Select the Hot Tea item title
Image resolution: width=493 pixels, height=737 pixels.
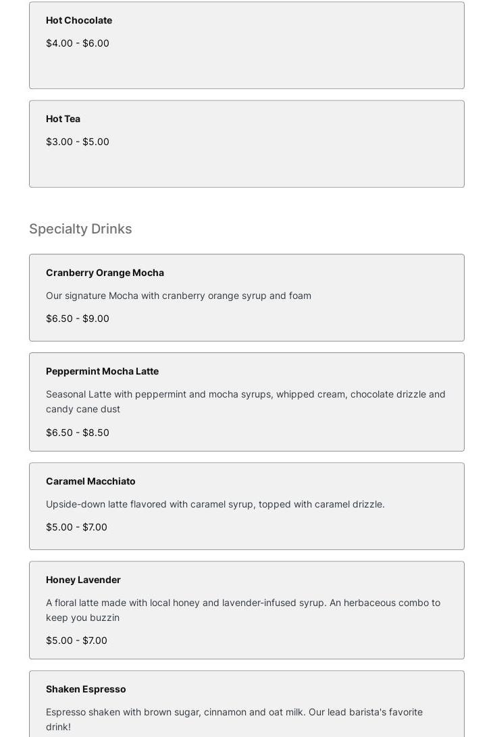63,119
